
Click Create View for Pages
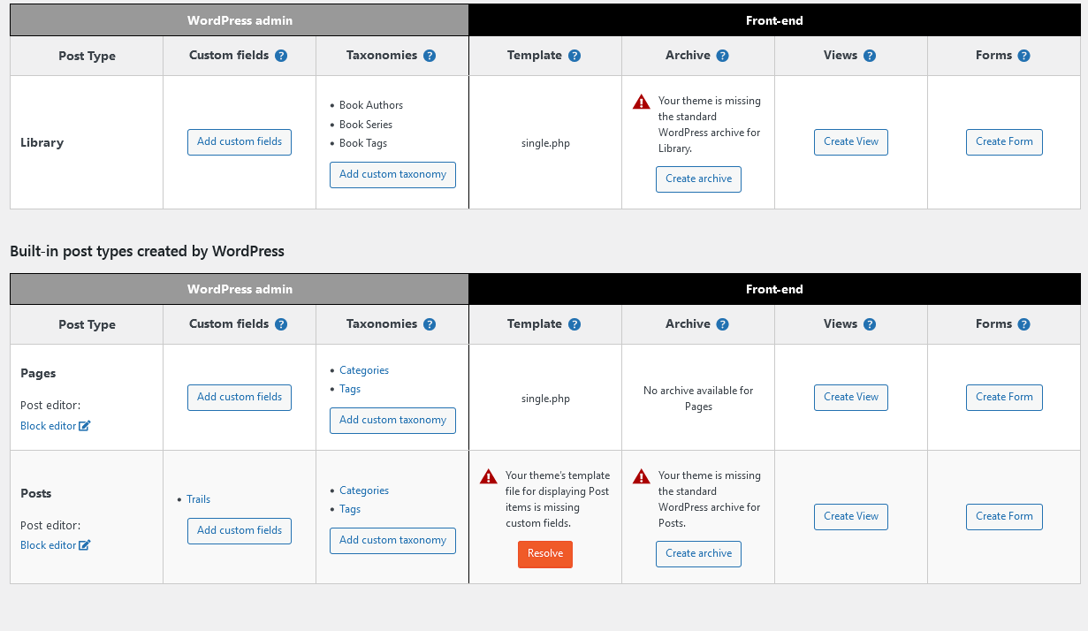coord(851,398)
